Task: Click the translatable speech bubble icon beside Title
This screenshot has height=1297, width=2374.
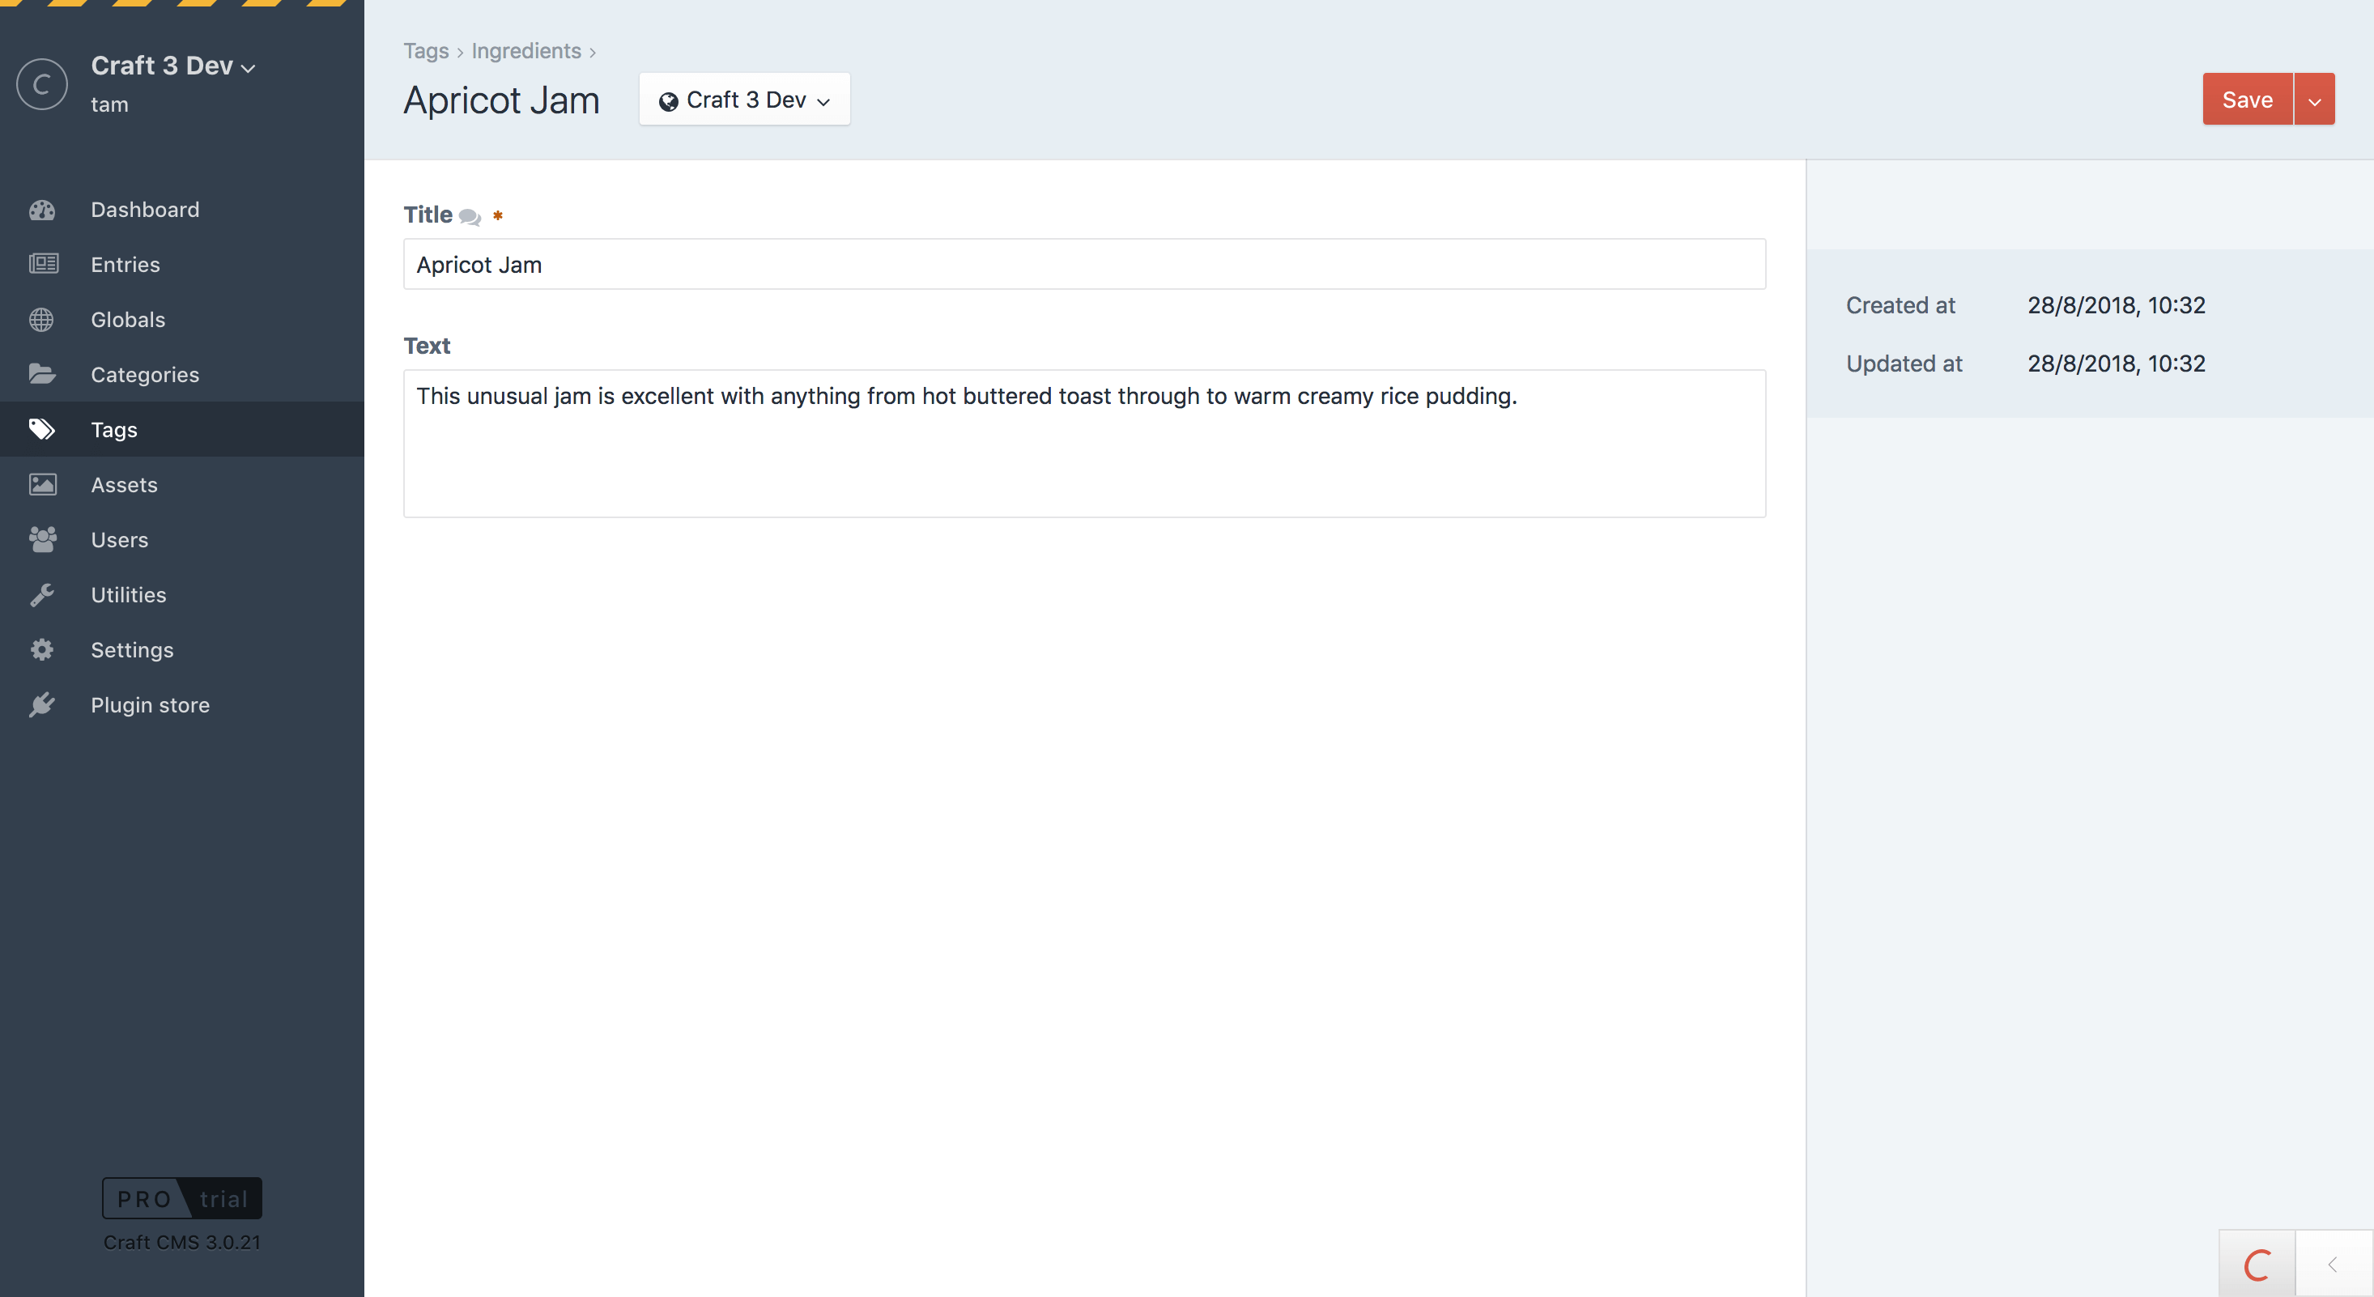Action: click(470, 217)
